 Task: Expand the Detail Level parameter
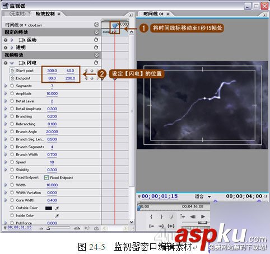click(6, 101)
